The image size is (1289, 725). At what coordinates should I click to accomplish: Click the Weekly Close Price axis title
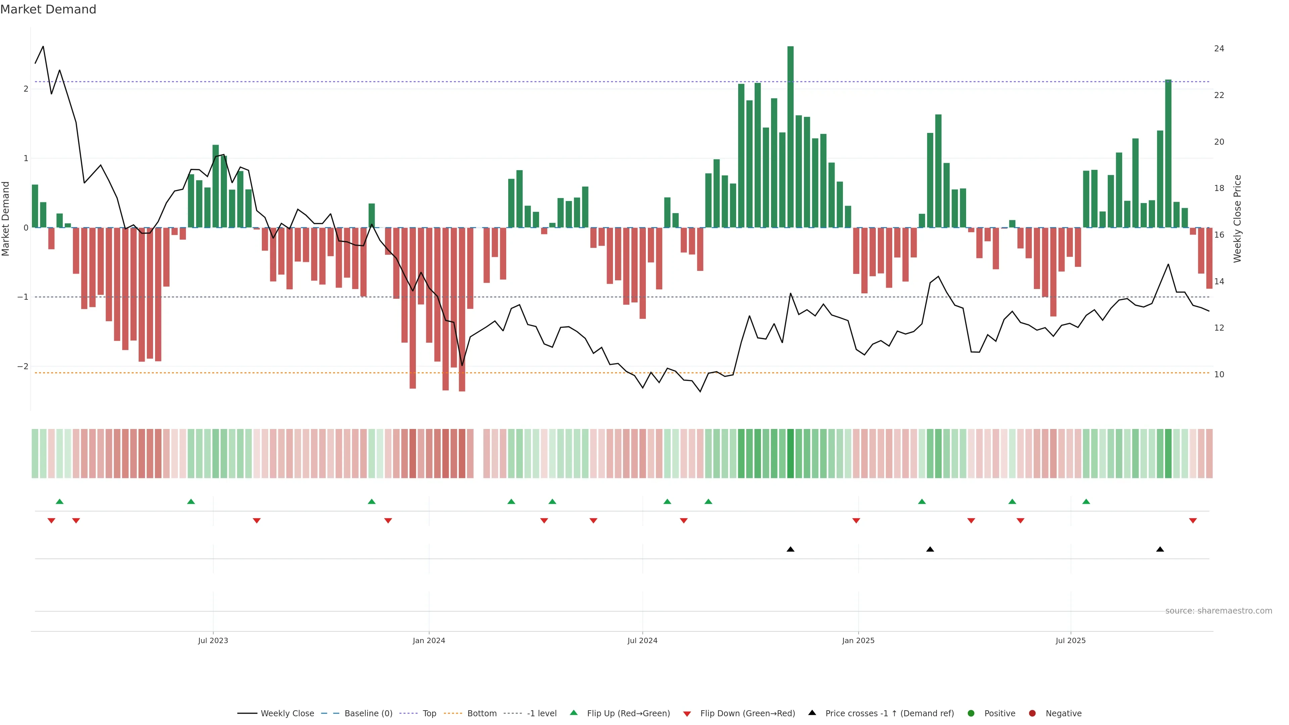[1237, 219]
